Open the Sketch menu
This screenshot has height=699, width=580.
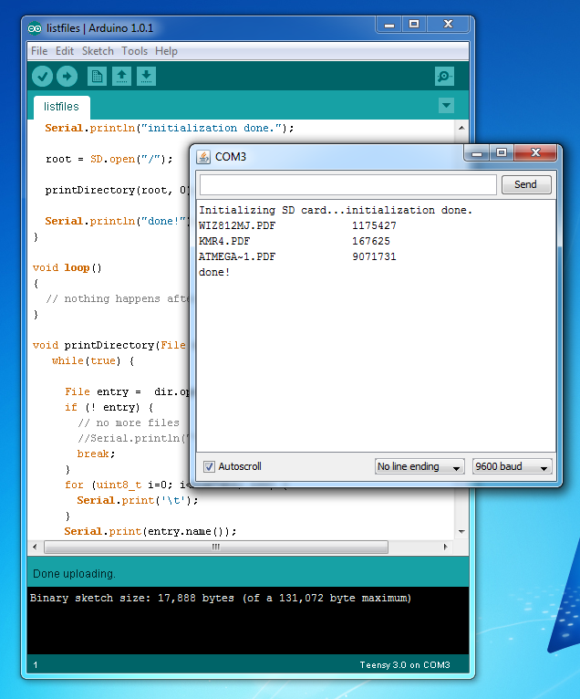98,51
